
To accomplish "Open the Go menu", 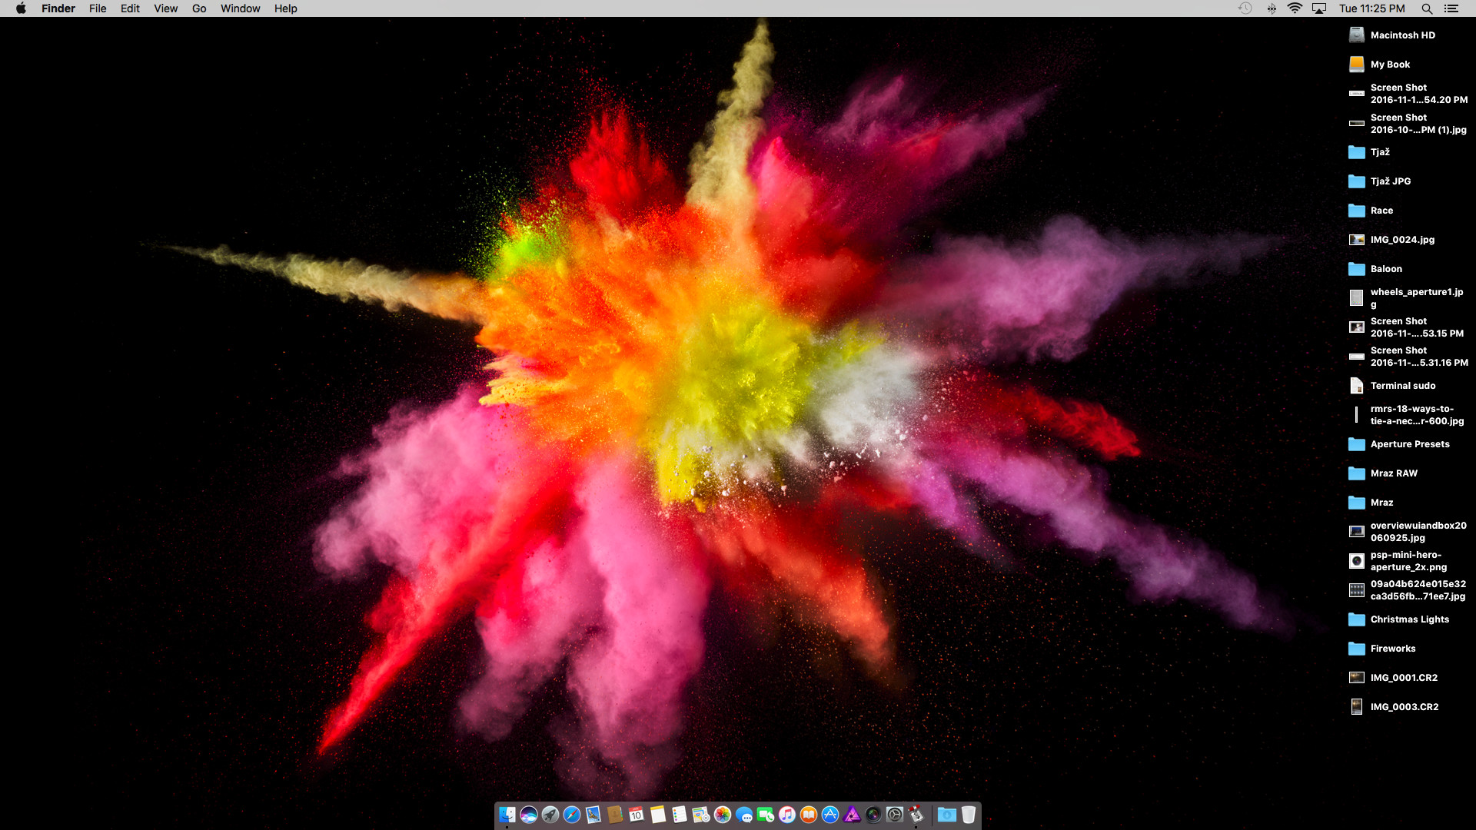I will pos(199,8).
